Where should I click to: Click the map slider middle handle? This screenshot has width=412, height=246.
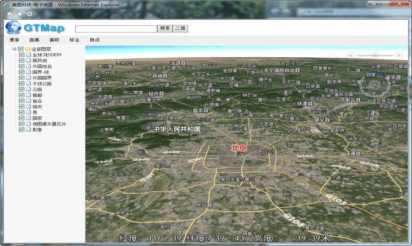373,55
